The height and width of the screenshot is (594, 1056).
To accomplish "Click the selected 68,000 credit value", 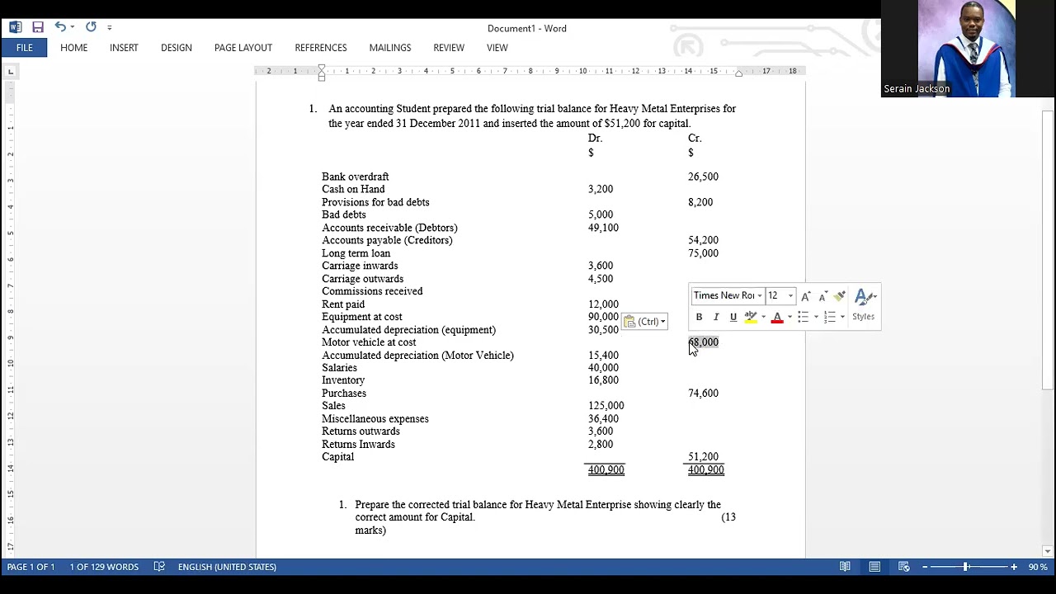I will 703,342.
